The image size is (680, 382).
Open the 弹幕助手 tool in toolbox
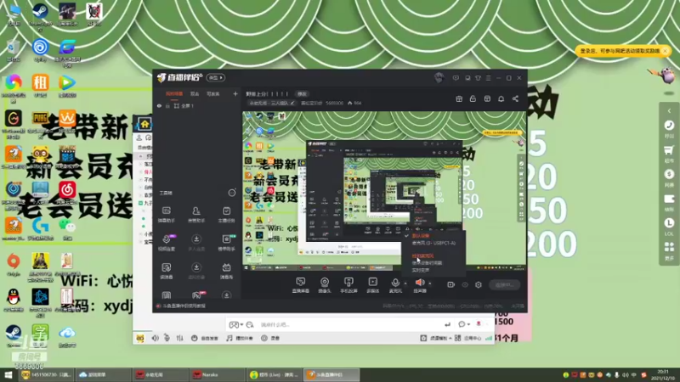click(x=166, y=215)
